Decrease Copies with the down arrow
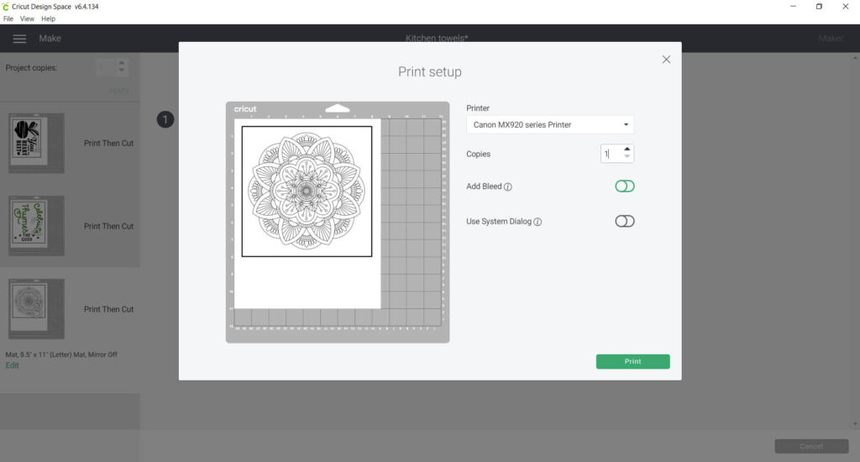 627,157
